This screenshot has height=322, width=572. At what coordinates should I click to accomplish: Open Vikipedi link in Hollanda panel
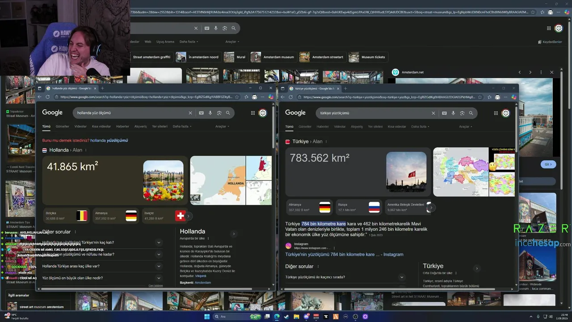201,276
